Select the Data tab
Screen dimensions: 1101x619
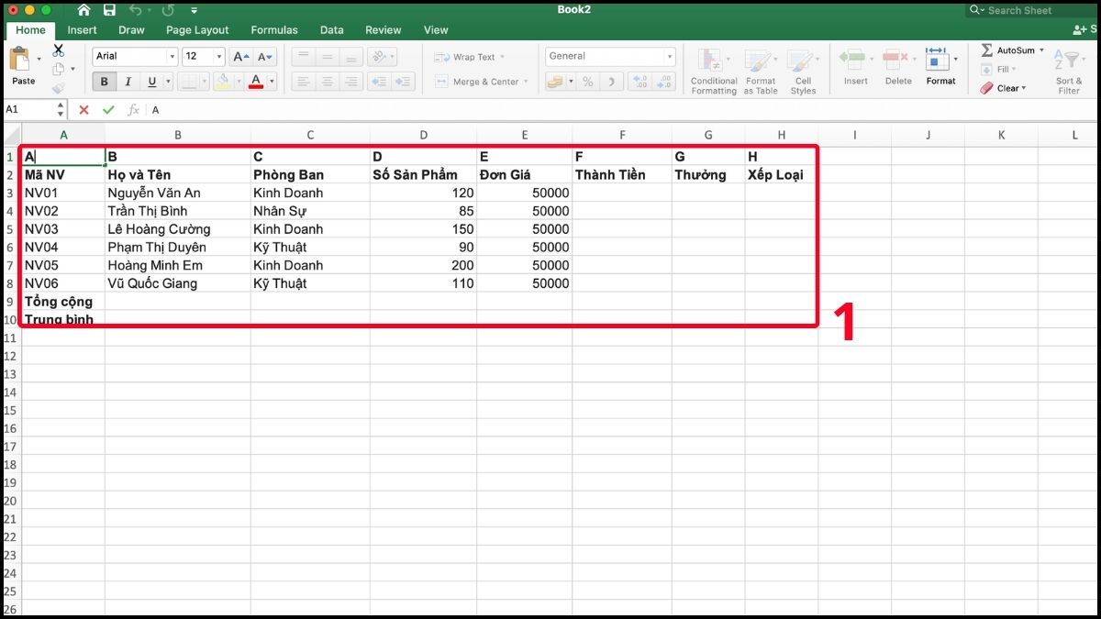332,30
